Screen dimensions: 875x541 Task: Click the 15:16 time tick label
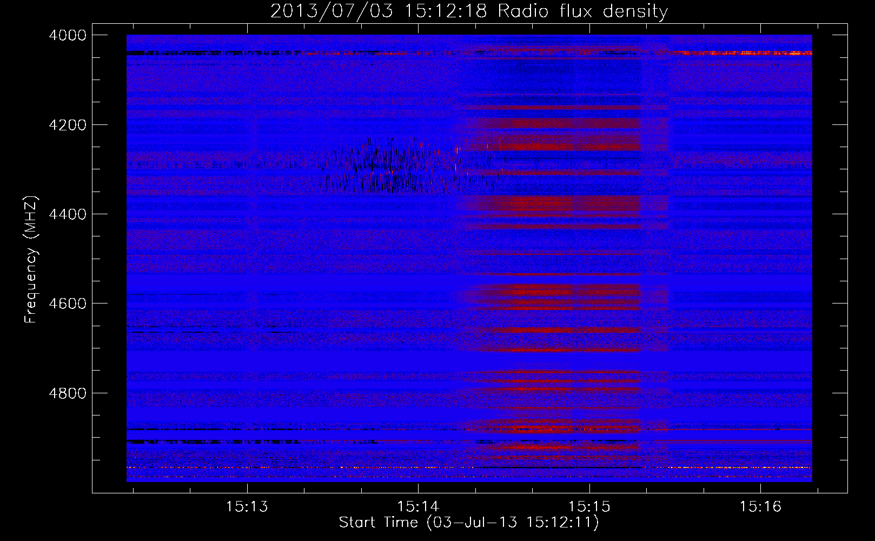(x=760, y=507)
